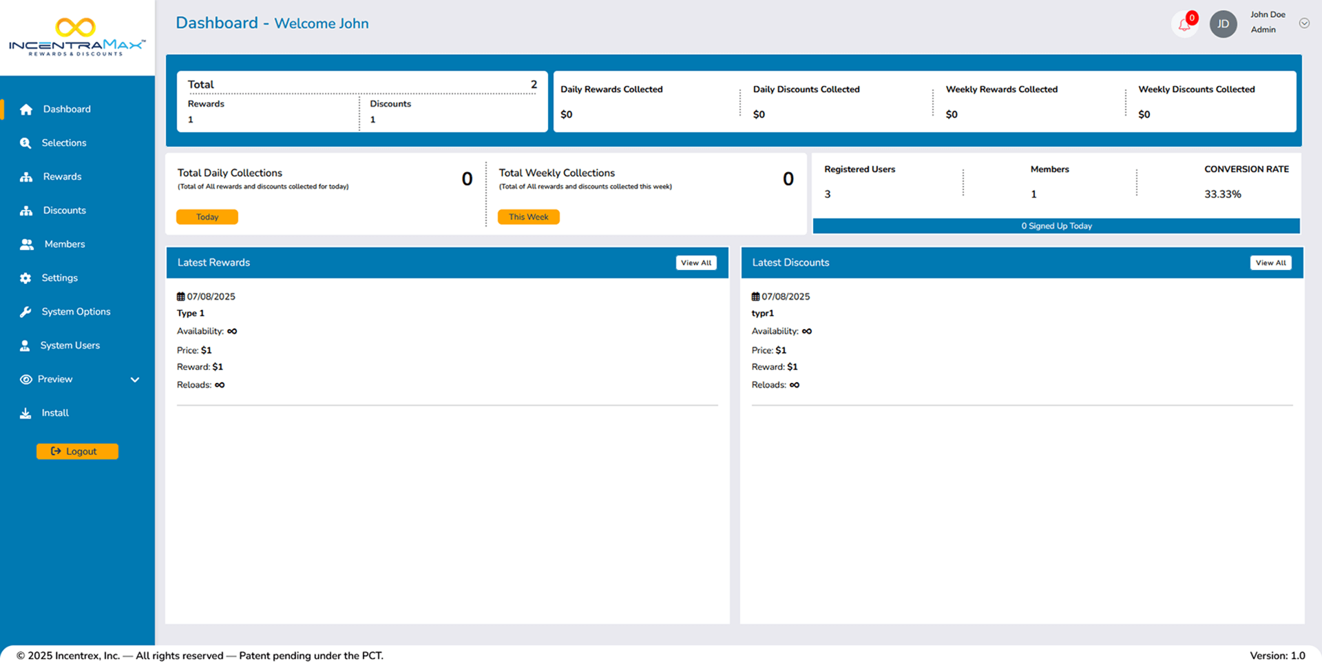Click the Selections magnifier icon
The width and height of the screenshot is (1322, 666).
click(25, 143)
